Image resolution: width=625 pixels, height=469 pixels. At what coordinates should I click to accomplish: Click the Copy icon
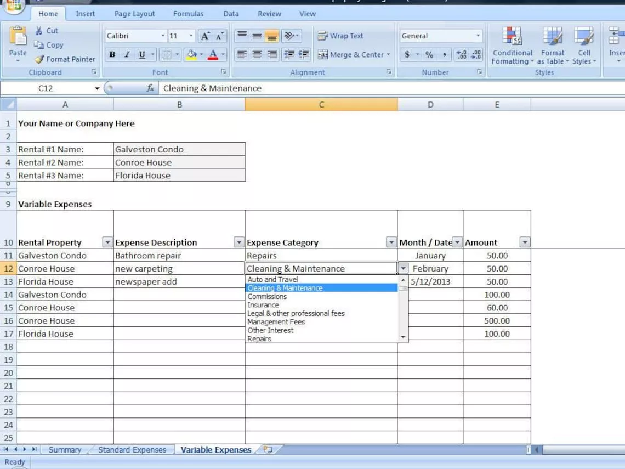click(39, 45)
